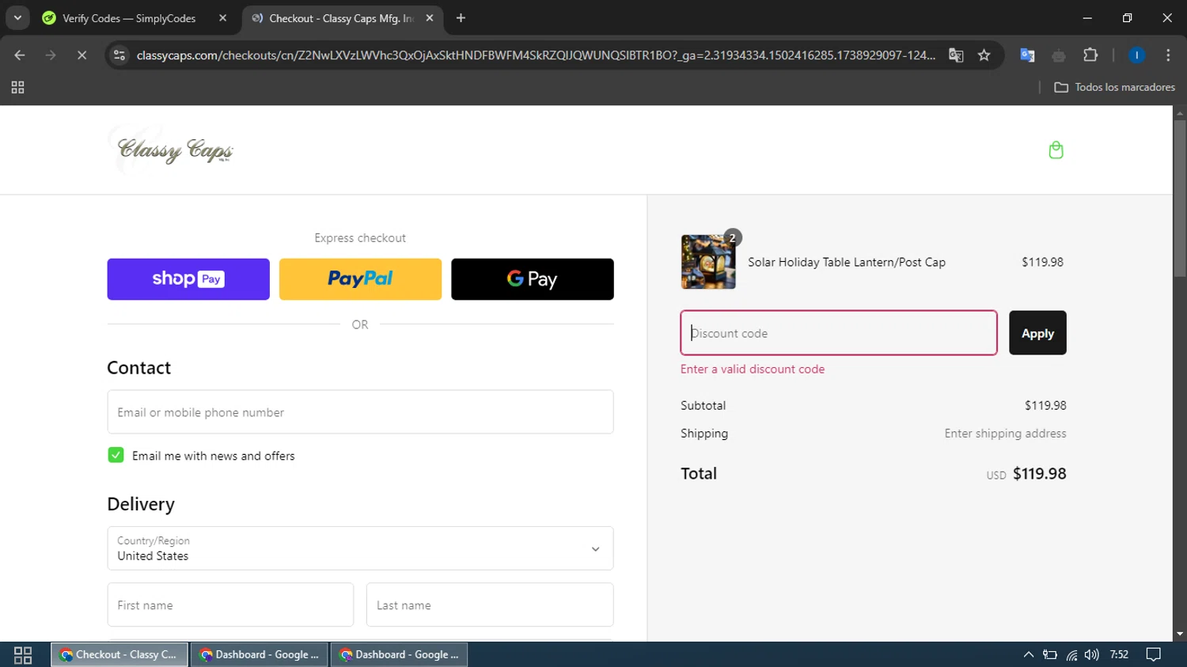The height and width of the screenshot is (667, 1187).
Task: Open the shopping bag cart icon
Action: point(1056,150)
